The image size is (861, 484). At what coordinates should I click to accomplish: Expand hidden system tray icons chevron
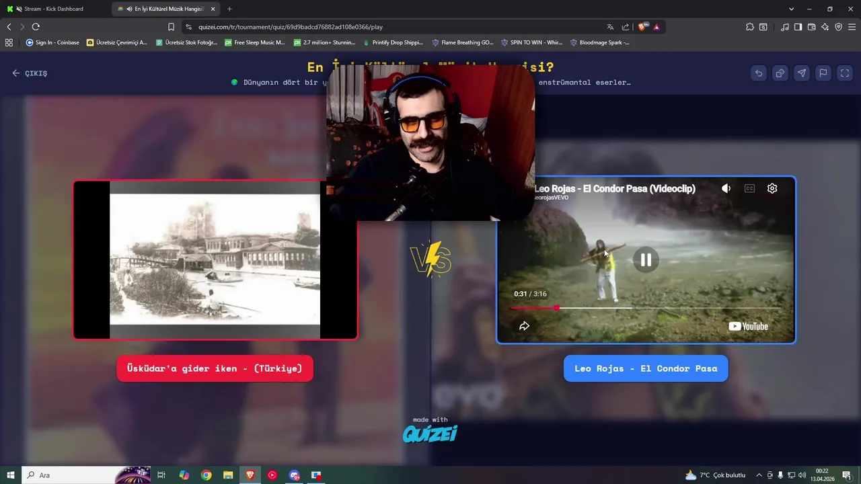tap(759, 475)
